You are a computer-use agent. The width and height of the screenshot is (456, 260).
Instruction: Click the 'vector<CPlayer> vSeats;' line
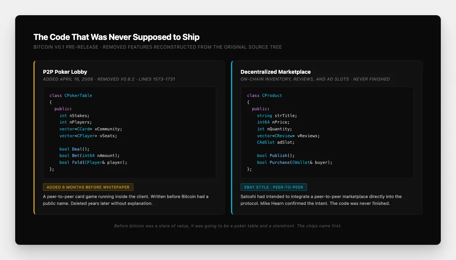coord(88,136)
